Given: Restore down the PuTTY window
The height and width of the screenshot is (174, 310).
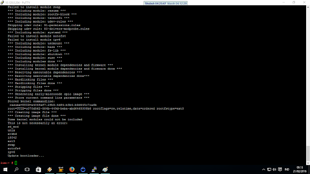Looking at the screenshot, I should coord(294,2).
